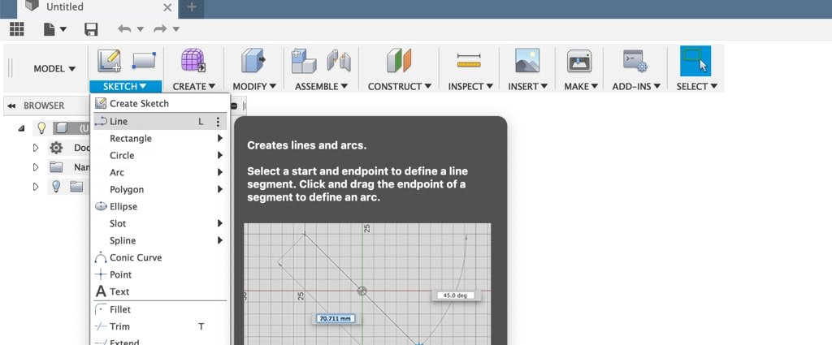Toggle the root component lightbulb visibility
This screenshot has width=832, height=345.
pyautogui.click(x=41, y=127)
